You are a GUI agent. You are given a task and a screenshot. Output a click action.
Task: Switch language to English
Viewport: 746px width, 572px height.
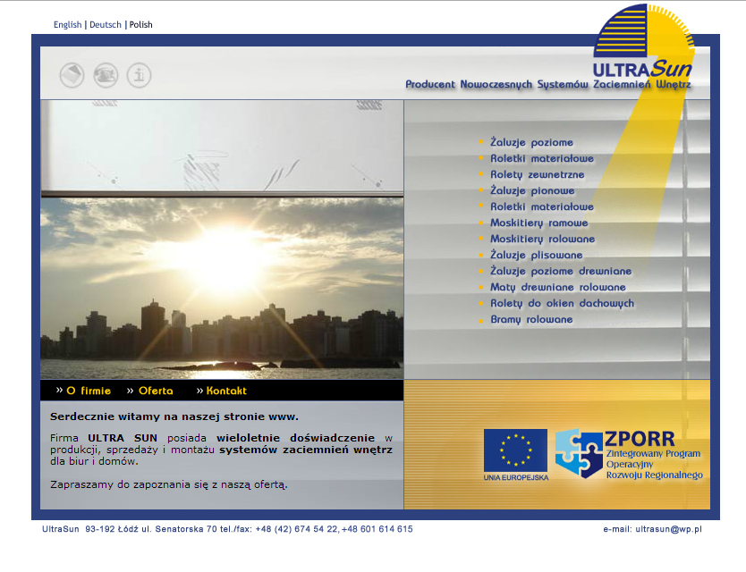click(68, 25)
